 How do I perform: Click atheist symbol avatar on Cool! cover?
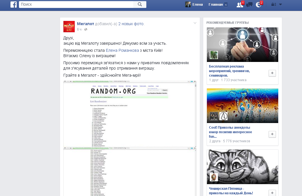pos(223,116)
